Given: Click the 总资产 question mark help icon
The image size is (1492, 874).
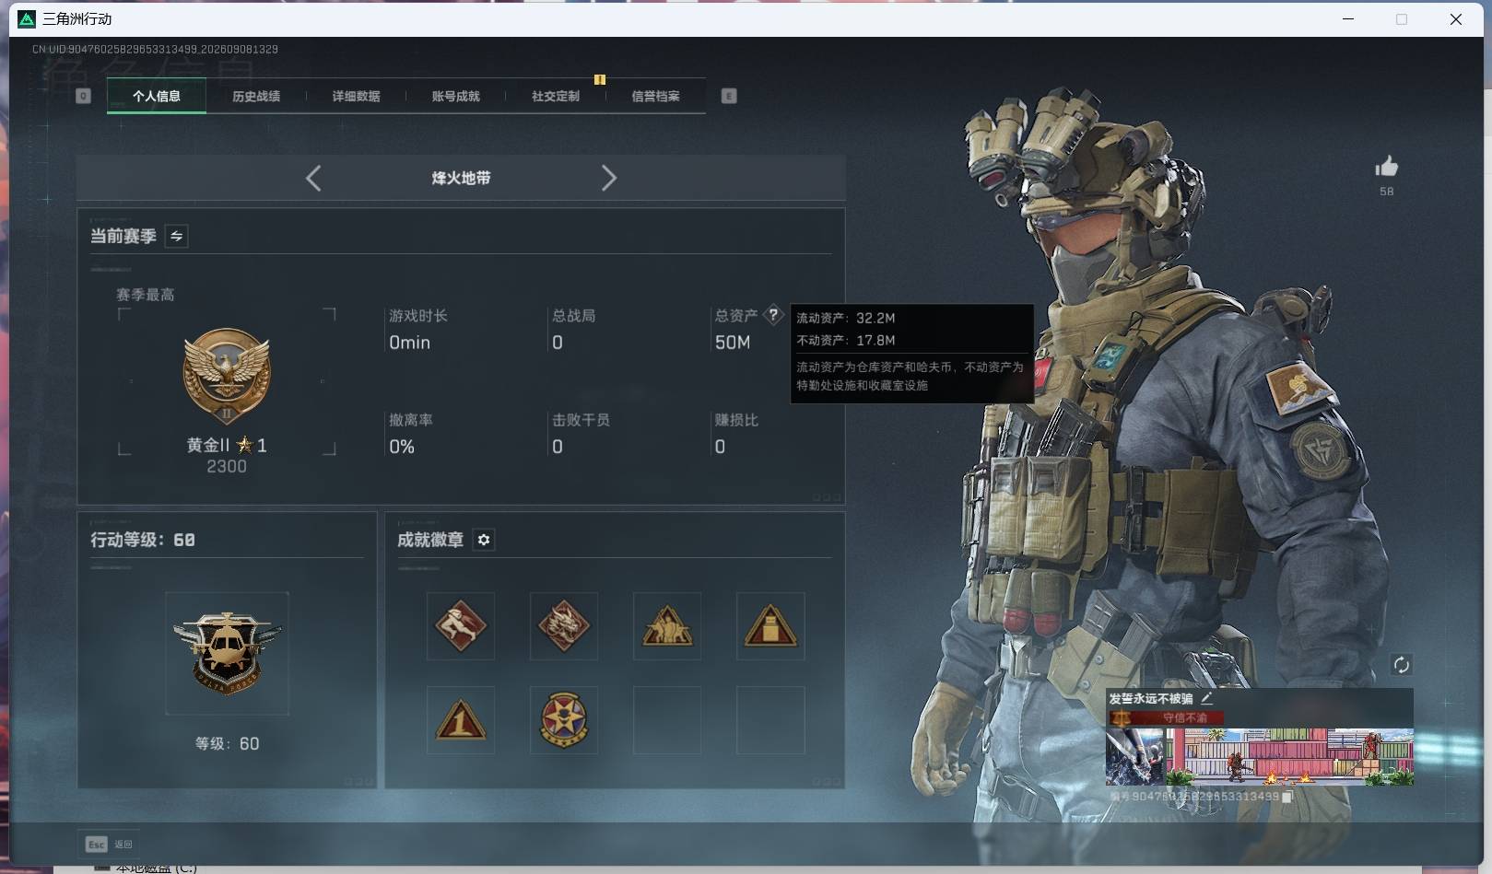Looking at the screenshot, I should pos(773,314).
